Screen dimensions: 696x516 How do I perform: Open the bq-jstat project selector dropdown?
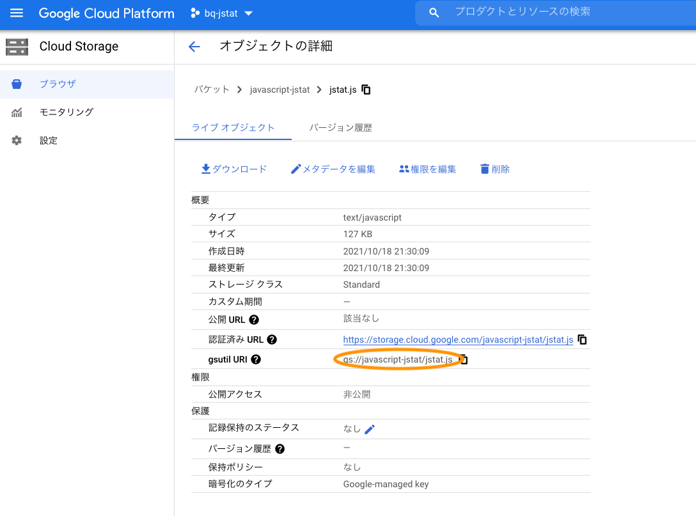coord(221,13)
